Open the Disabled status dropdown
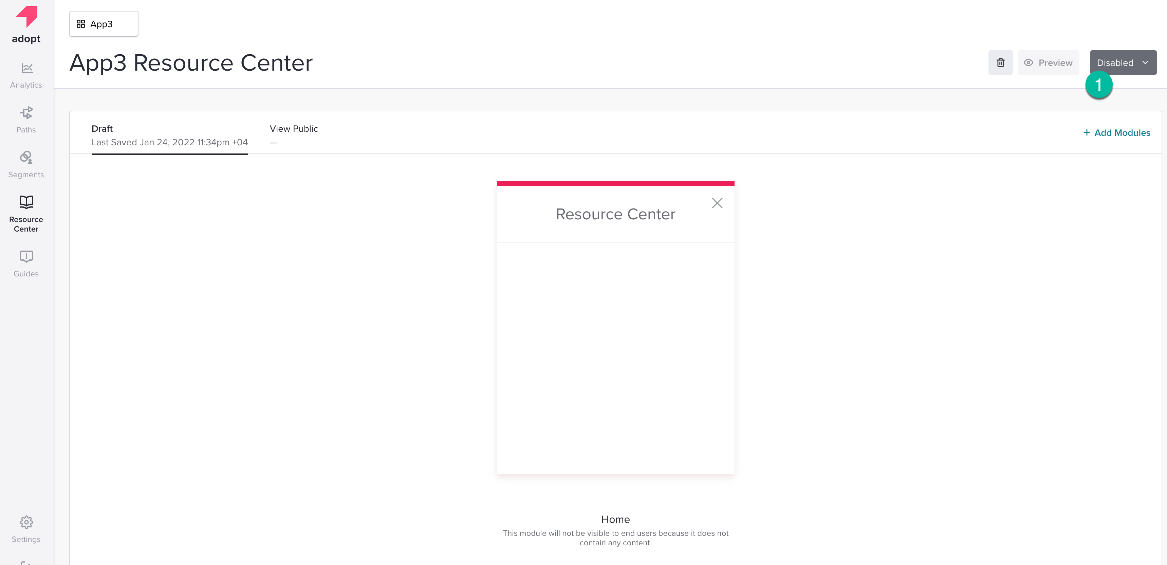This screenshot has width=1167, height=565. pyautogui.click(x=1123, y=62)
